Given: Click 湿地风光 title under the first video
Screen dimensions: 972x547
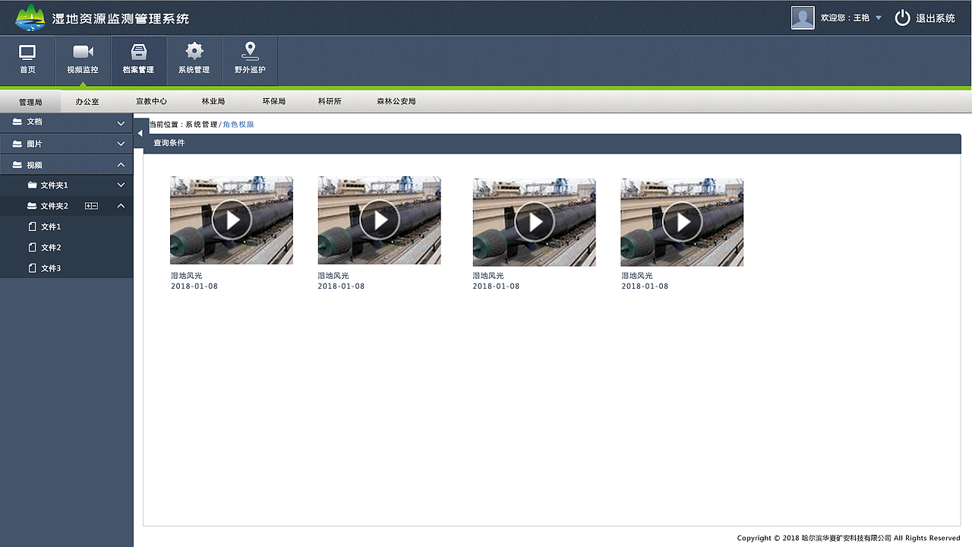Looking at the screenshot, I should pos(186,276).
